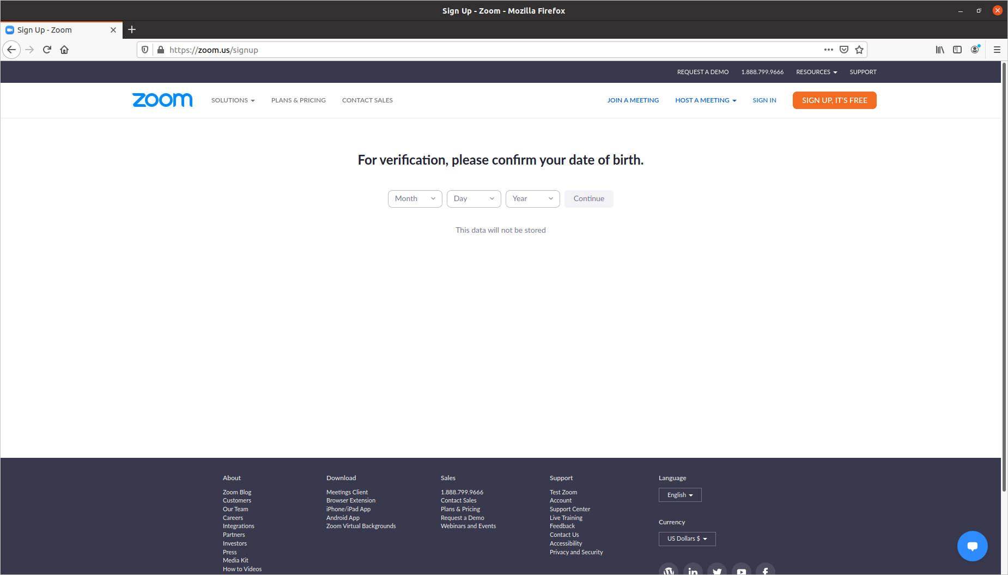1008x575 pixels.
Task: Click Join a Meeting
Action: (633, 100)
